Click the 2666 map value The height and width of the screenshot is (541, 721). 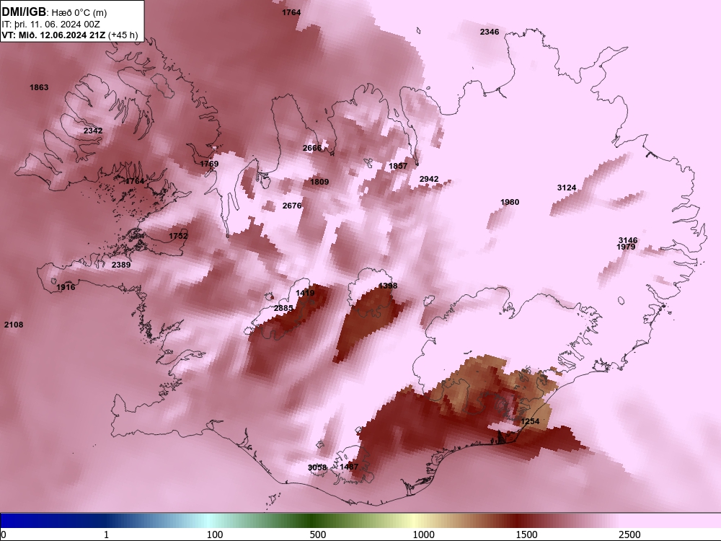pos(312,148)
